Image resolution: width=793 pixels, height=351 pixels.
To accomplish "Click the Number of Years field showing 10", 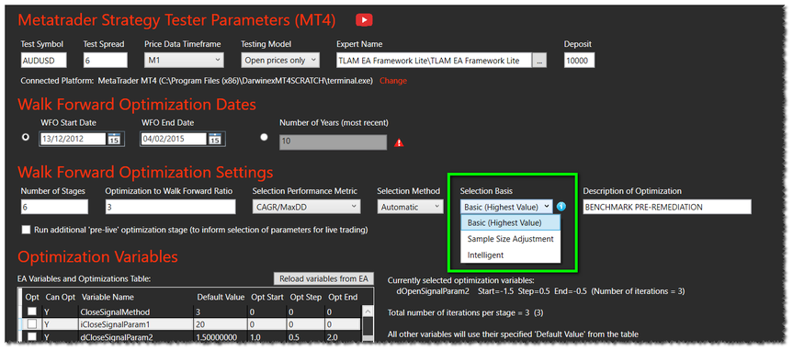I will [x=334, y=142].
